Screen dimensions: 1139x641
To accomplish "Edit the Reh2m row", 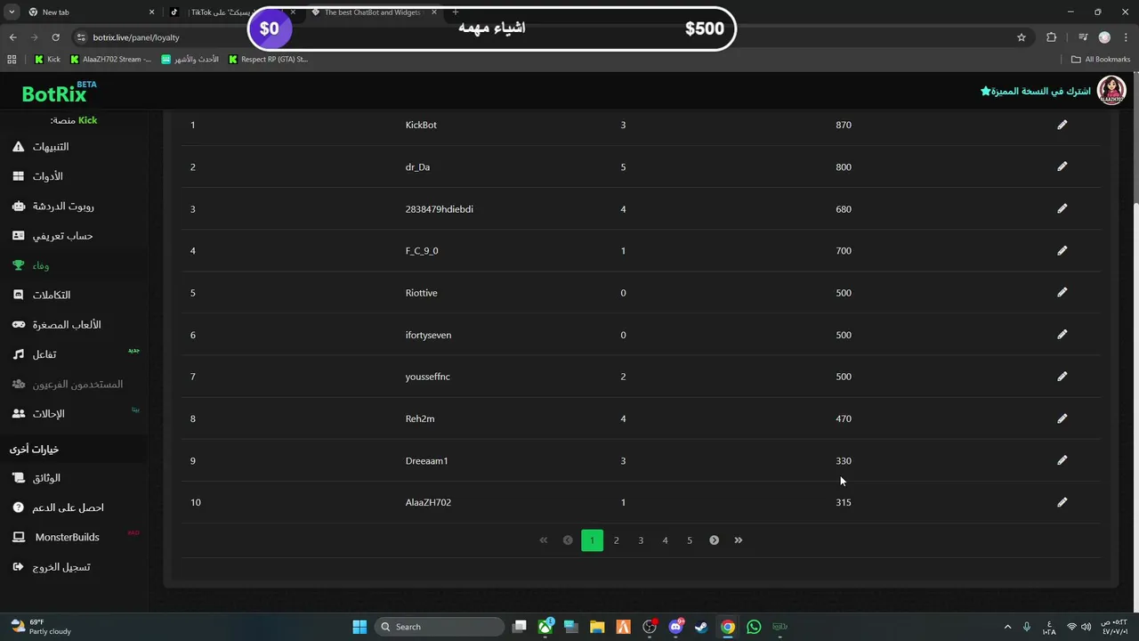I will pyautogui.click(x=1062, y=418).
